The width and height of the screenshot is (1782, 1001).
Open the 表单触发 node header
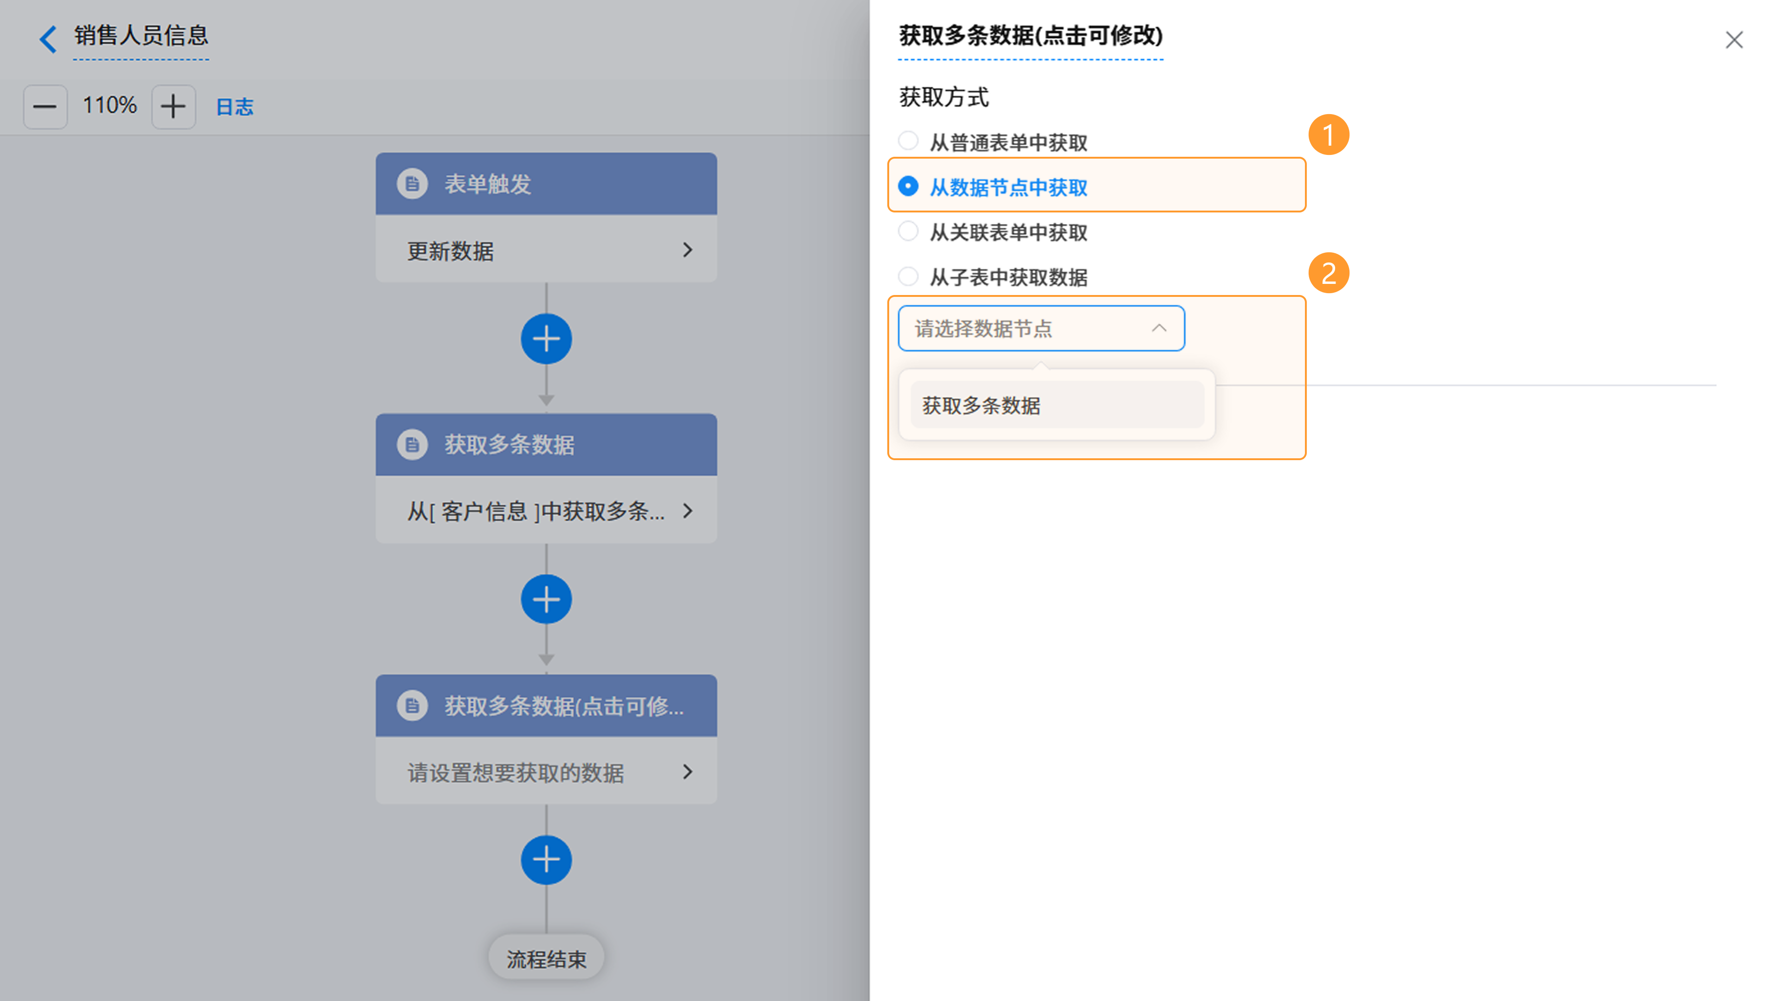click(x=546, y=184)
